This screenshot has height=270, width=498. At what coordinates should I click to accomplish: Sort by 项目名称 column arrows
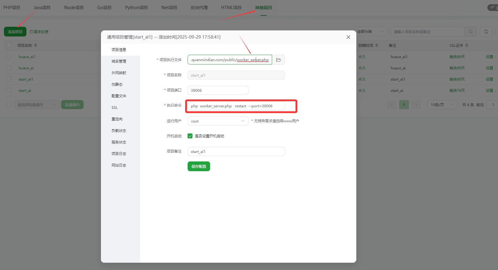point(36,45)
